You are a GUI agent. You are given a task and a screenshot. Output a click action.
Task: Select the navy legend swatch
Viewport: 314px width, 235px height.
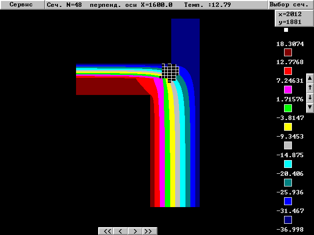coord(288,220)
